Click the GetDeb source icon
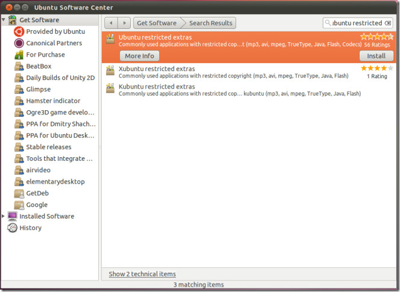This screenshot has width=400, height=292. [19, 193]
